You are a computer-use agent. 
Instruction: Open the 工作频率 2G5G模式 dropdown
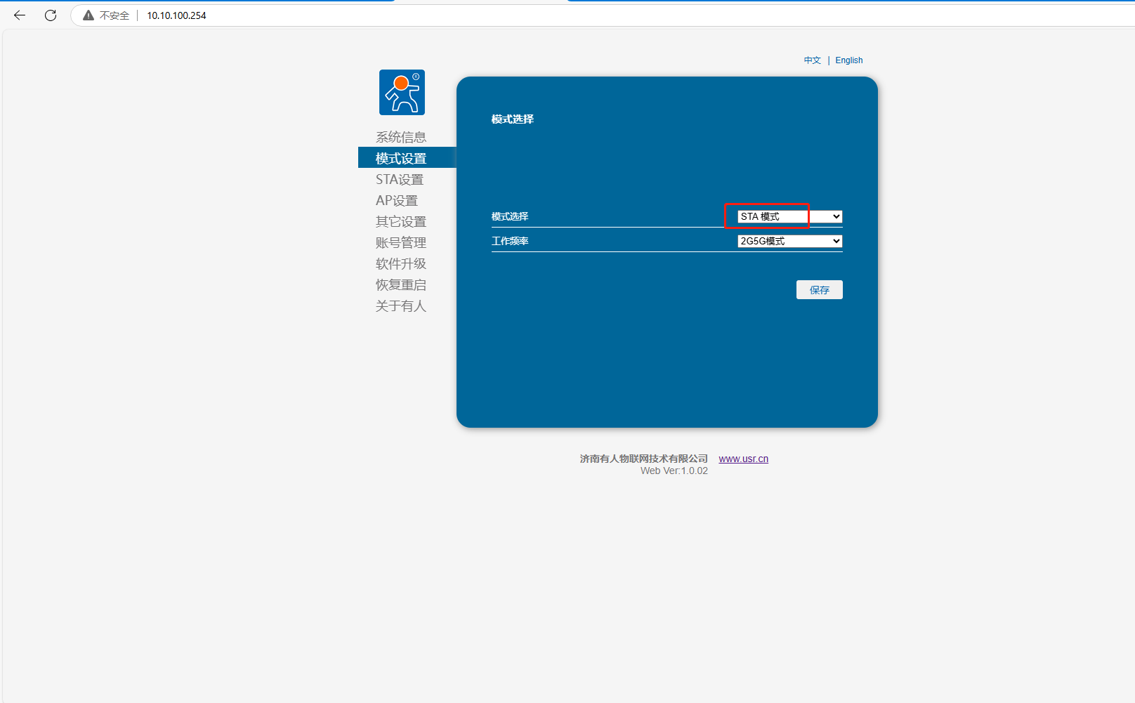pyautogui.click(x=789, y=241)
